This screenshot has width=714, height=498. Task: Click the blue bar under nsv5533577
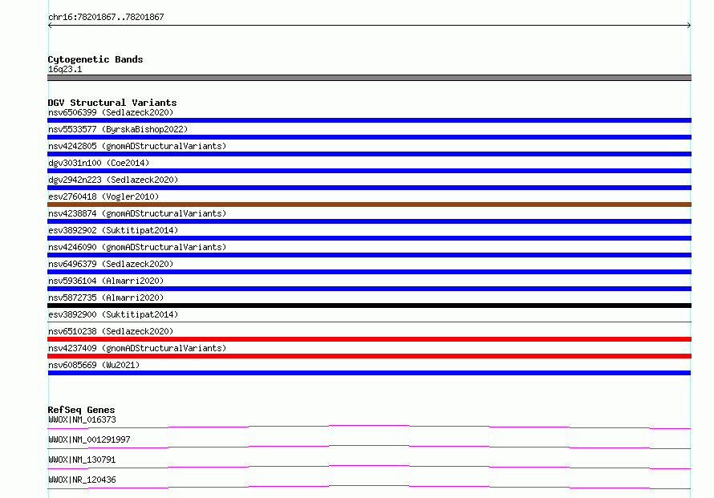point(369,137)
